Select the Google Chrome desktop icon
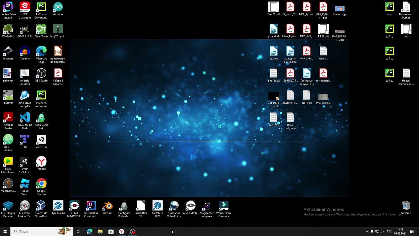 41,187
